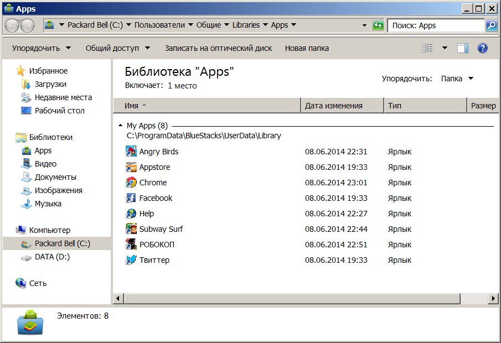Expand dropdown arrow after Apps breadcrumb
The width and height of the screenshot is (501, 343).
293,24
